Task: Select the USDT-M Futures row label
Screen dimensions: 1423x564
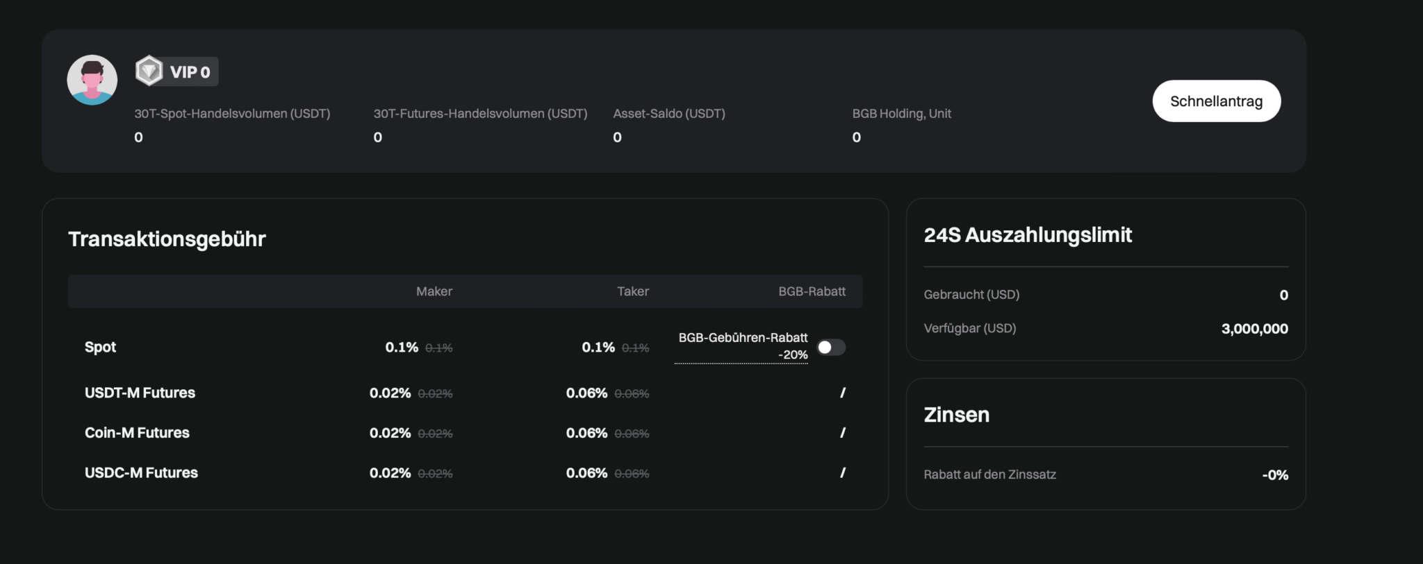Action: point(140,393)
